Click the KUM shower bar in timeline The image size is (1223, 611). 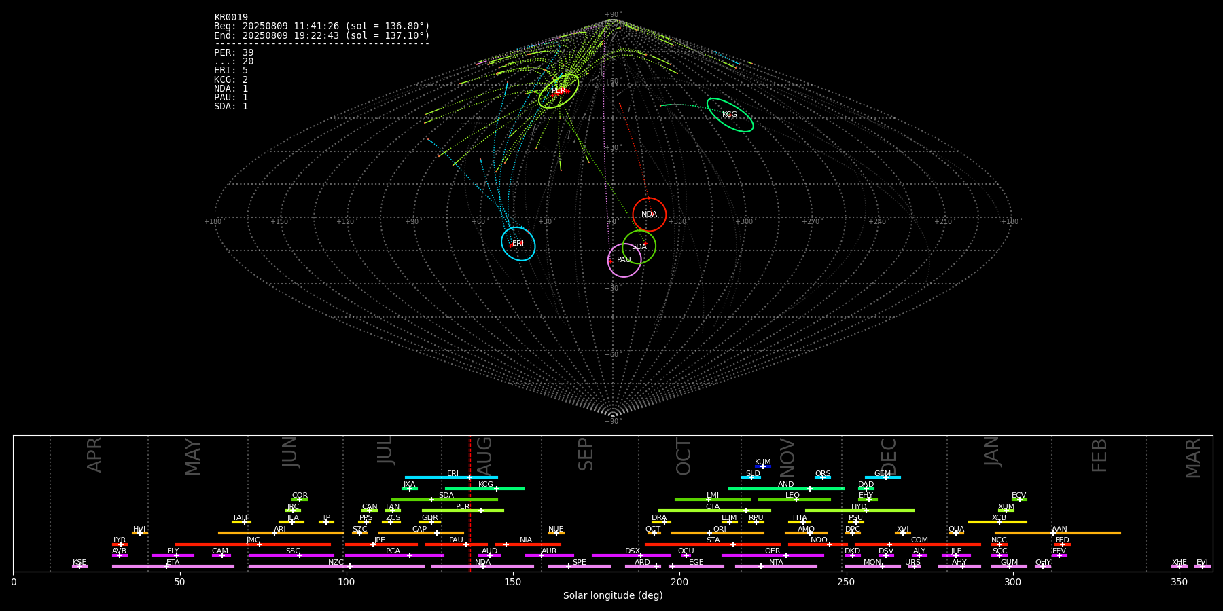(763, 466)
